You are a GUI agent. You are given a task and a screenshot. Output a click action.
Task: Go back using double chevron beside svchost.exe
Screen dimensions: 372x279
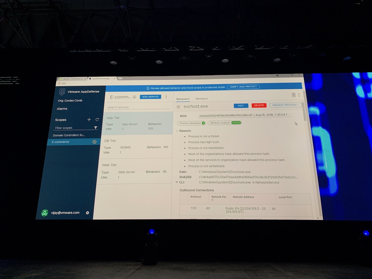178,107
